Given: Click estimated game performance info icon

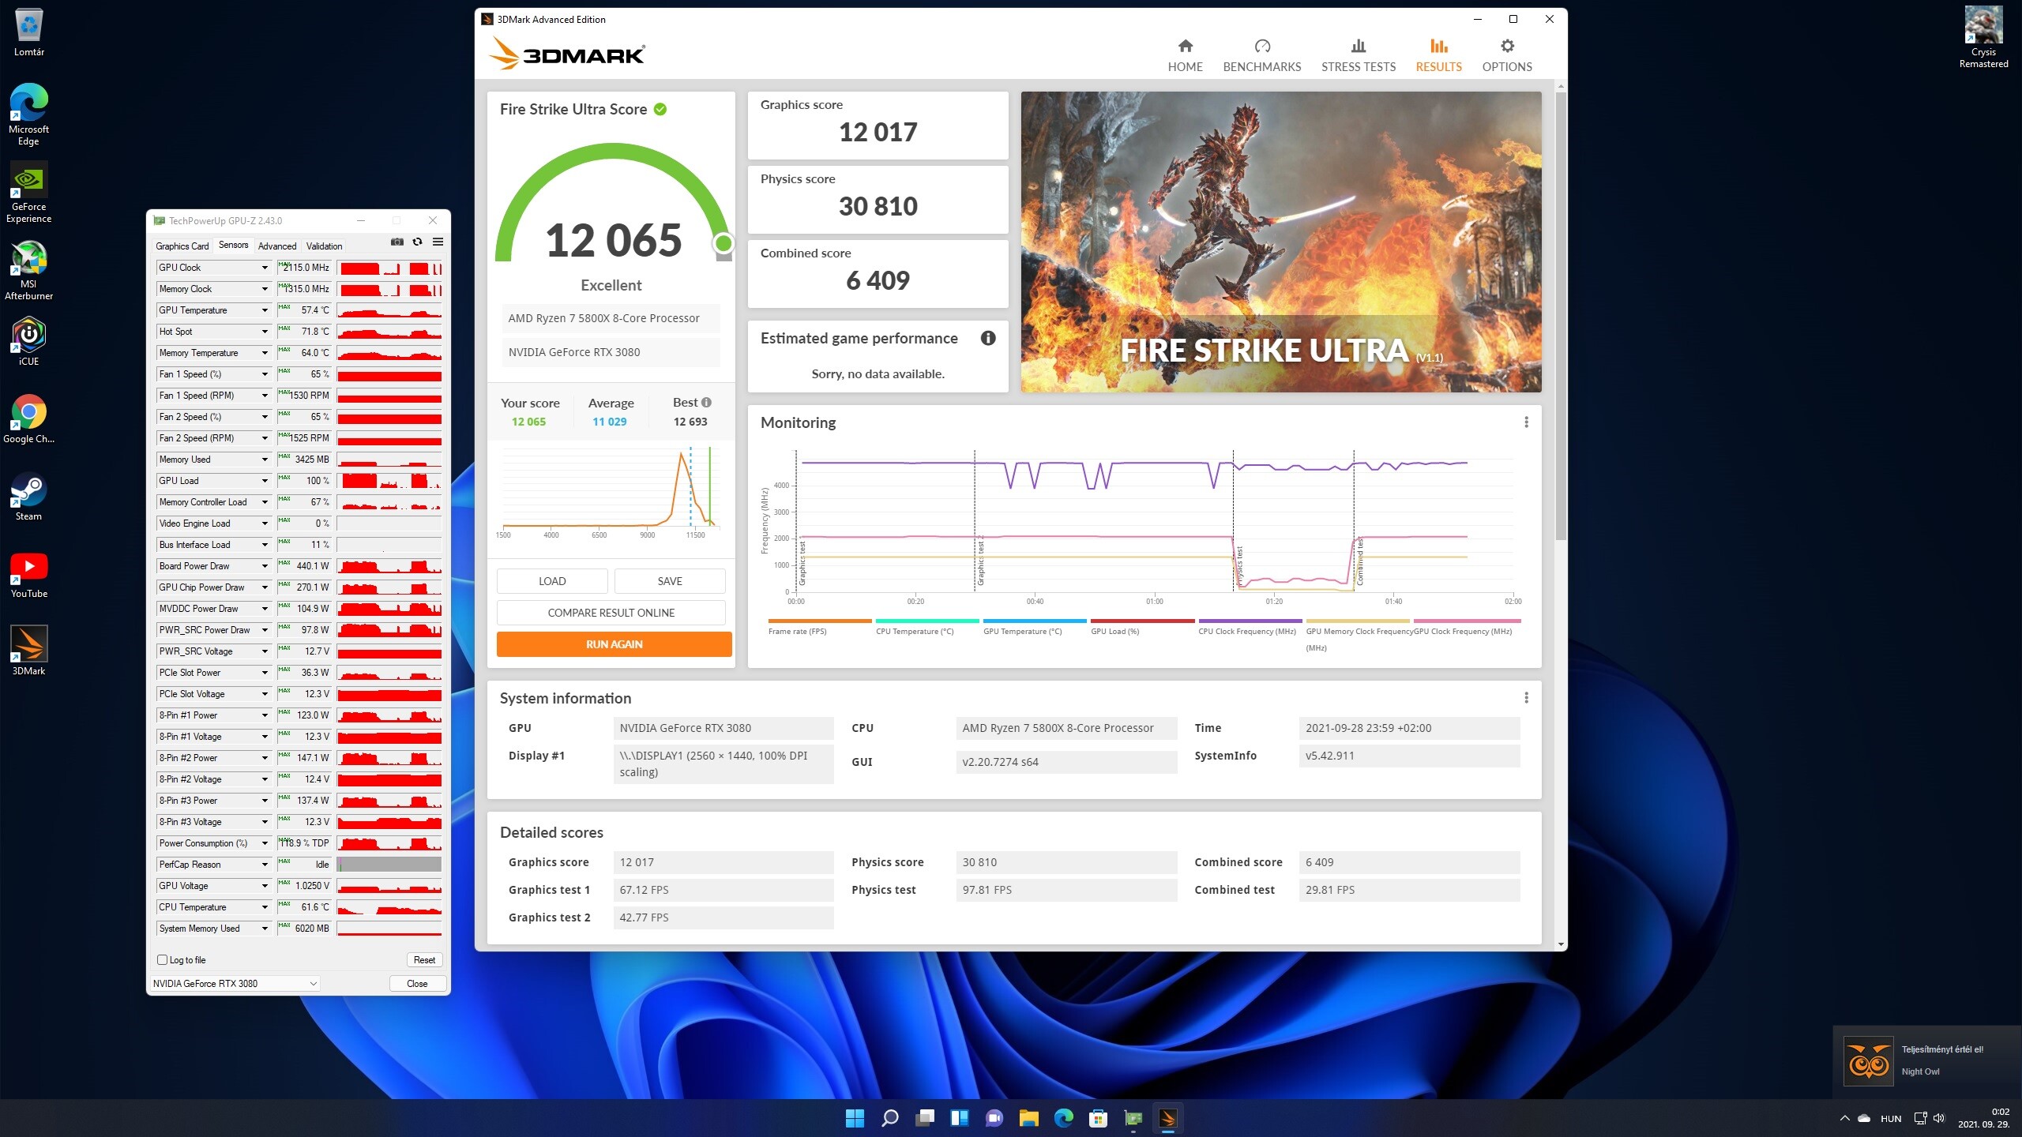Looking at the screenshot, I should pyautogui.click(x=987, y=339).
